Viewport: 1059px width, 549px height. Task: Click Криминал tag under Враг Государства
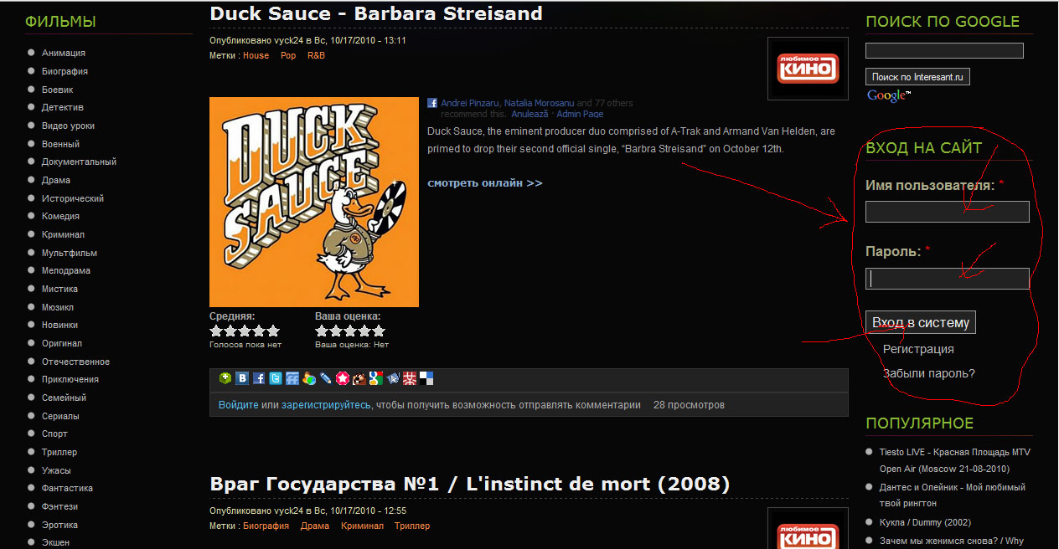tap(362, 526)
